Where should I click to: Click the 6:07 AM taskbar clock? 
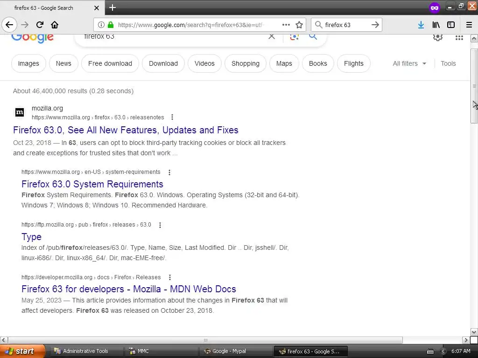click(x=461, y=351)
